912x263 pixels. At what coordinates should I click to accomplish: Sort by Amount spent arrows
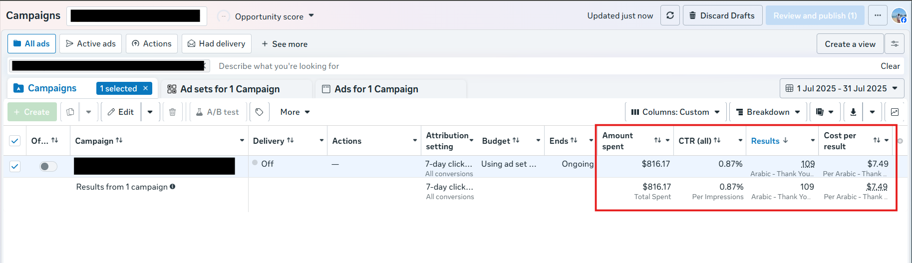point(657,140)
